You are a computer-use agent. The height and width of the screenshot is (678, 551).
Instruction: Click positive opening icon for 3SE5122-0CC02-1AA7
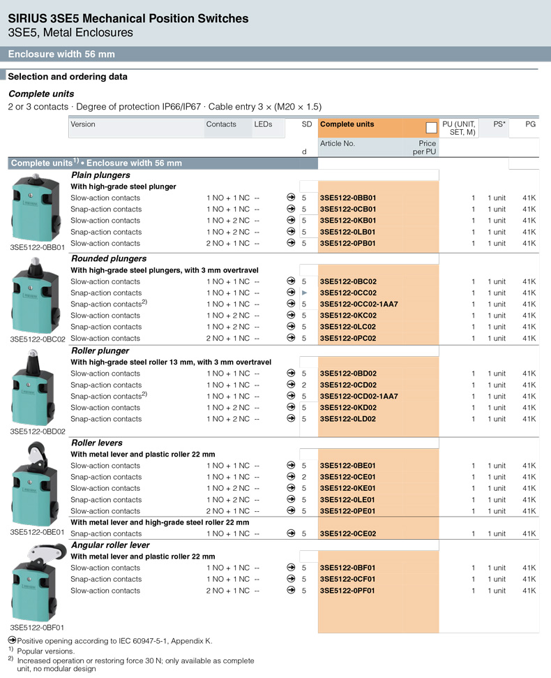click(x=291, y=304)
